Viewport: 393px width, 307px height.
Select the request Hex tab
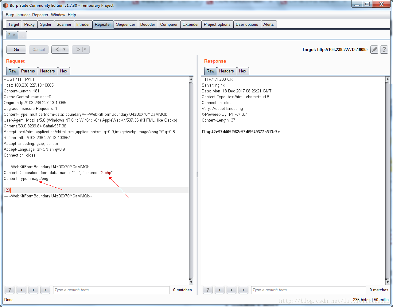[64, 71]
